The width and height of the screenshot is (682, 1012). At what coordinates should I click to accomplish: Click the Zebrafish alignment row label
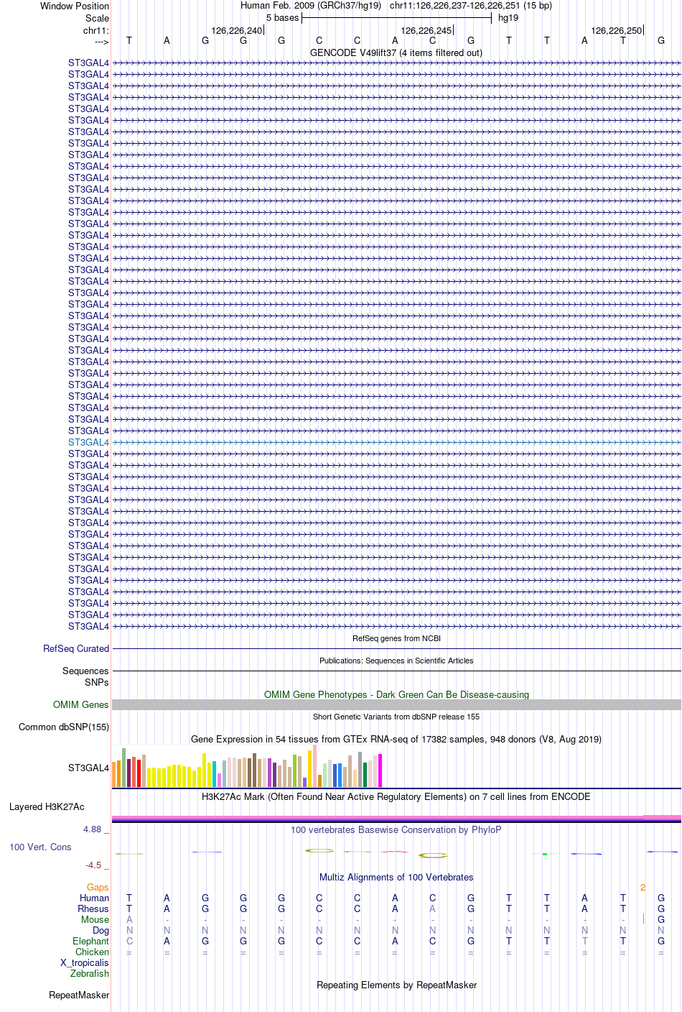click(x=90, y=973)
